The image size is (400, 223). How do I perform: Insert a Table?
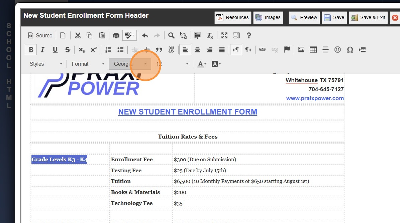click(313, 50)
